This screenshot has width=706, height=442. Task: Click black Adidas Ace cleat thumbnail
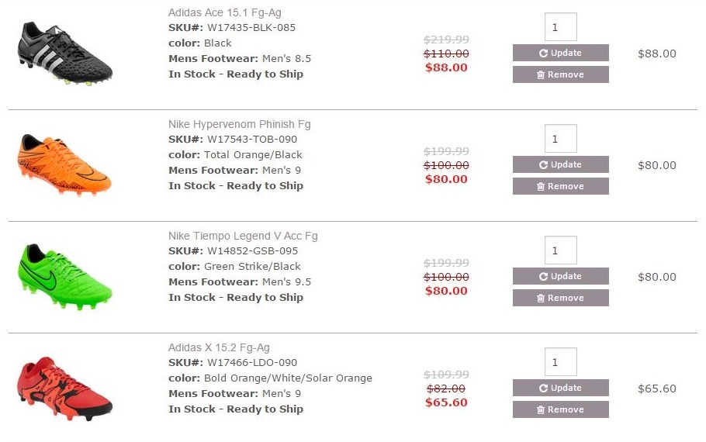[65, 53]
